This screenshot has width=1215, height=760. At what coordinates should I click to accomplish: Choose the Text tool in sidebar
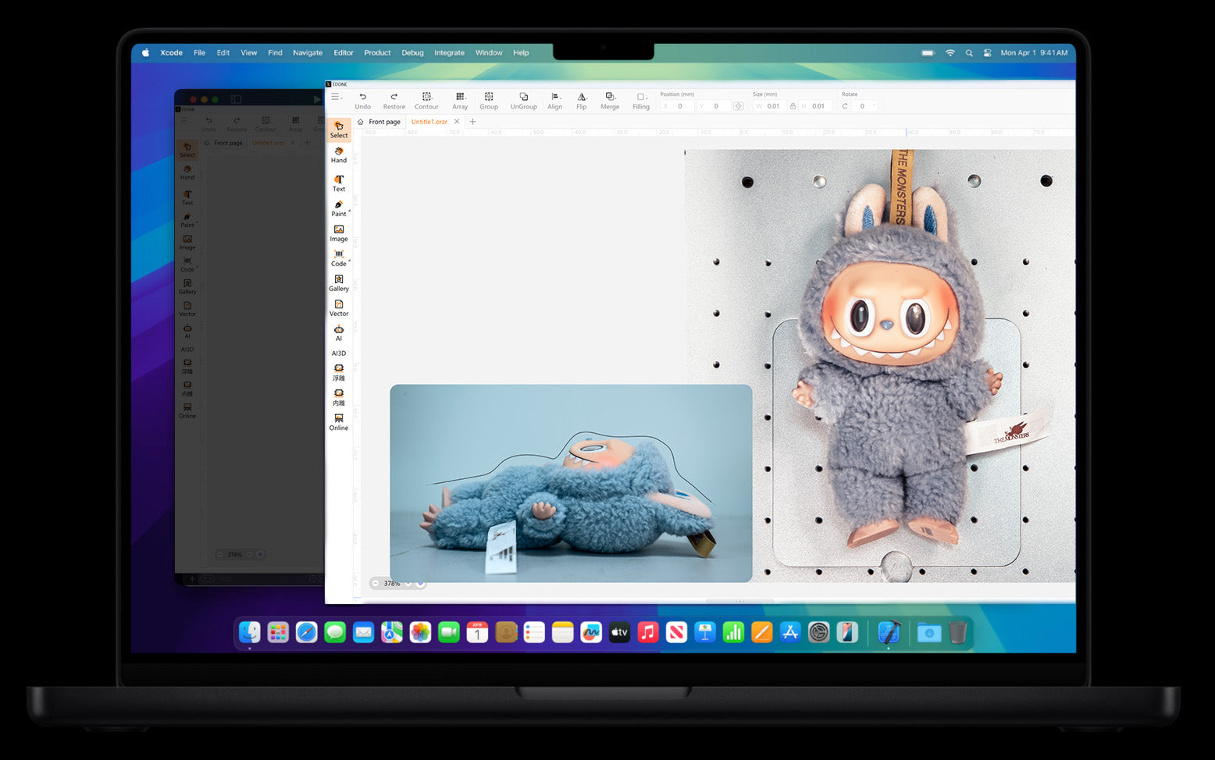pyautogui.click(x=338, y=183)
